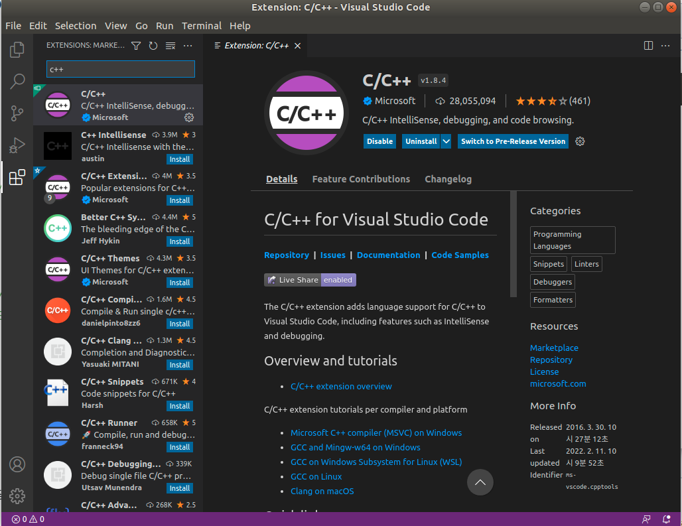The height and width of the screenshot is (526, 682).
Task: Switch to the Feature Contributions tab
Action: [x=361, y=179]
